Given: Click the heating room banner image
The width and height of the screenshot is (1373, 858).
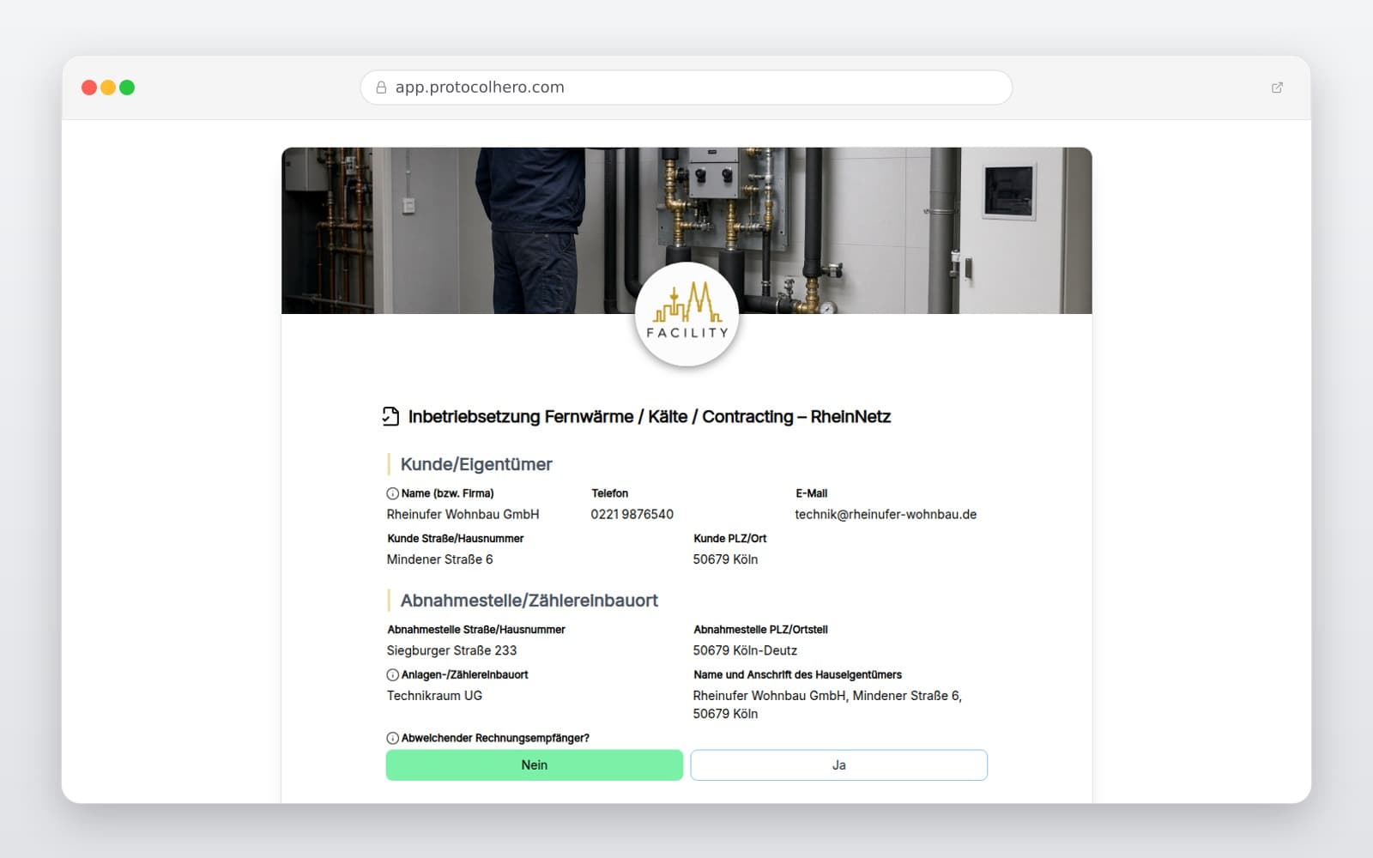Looking at the screenshot, I should (x=686, y=231).
